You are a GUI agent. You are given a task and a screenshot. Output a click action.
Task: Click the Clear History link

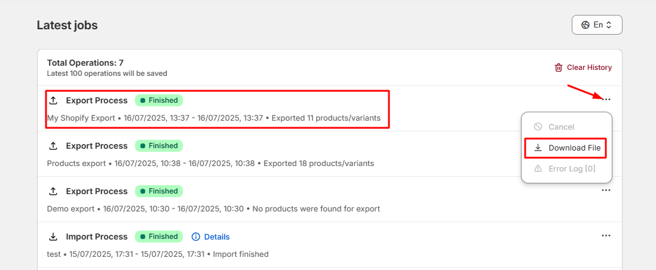point(583,67)
